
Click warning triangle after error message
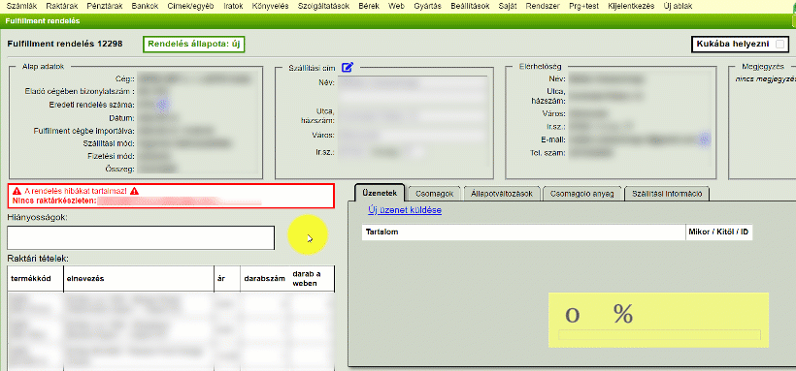pos(135,191)
